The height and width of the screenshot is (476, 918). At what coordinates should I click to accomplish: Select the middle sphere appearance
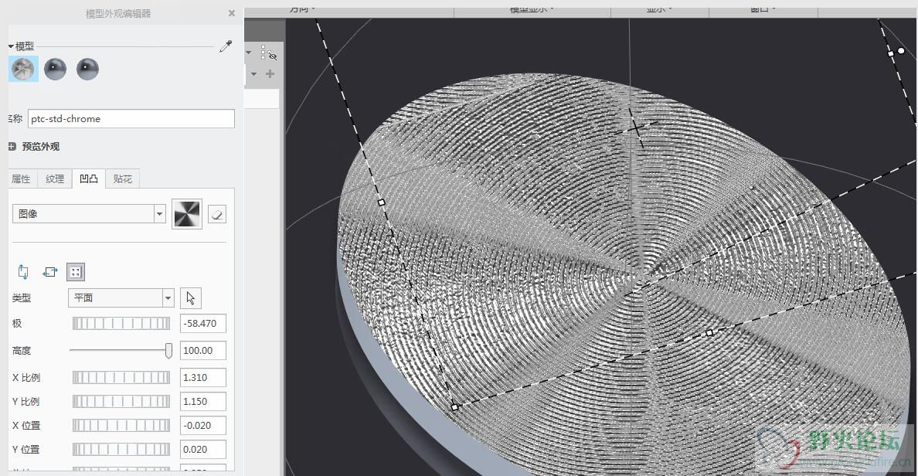click(55, 69)
